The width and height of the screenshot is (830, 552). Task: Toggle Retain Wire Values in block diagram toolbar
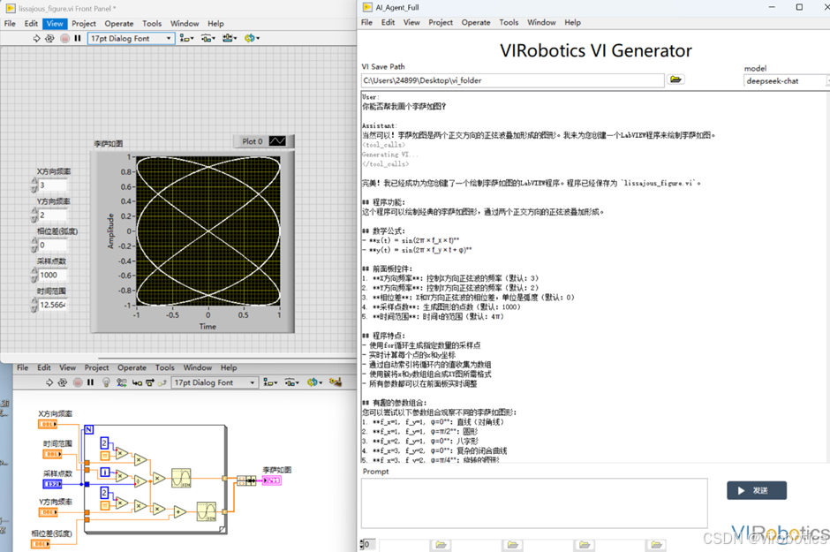[x=122, y=382]
